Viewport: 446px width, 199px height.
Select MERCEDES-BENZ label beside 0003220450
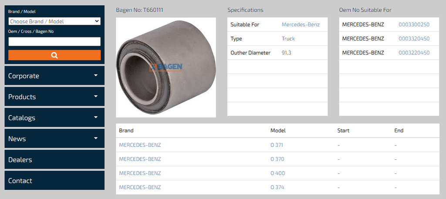pos(363,53)
